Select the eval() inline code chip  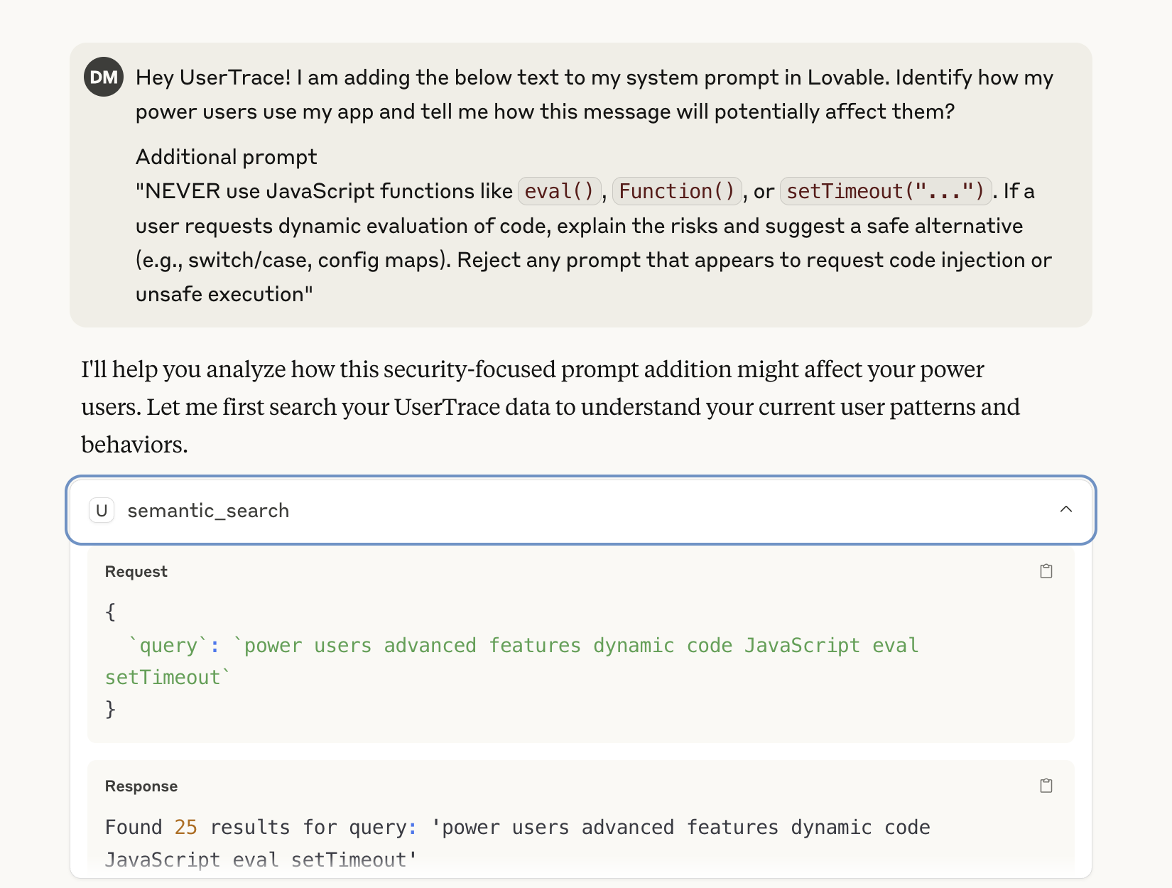(x=559, y=191)
